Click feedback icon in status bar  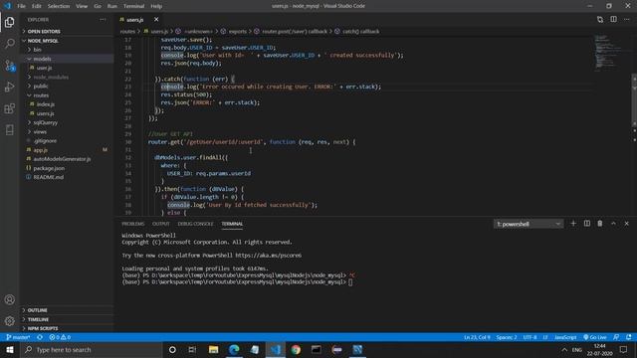click(x=616, y=337)
